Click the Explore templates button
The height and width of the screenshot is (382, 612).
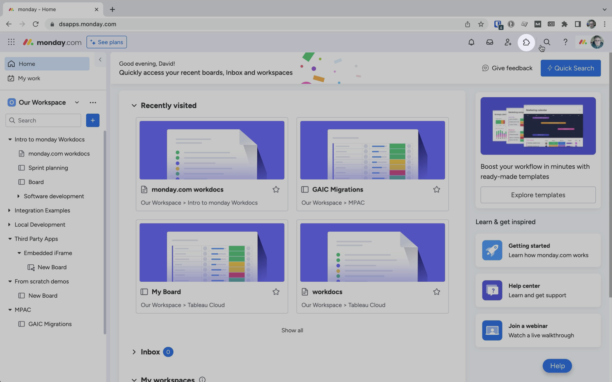point(538,195)
